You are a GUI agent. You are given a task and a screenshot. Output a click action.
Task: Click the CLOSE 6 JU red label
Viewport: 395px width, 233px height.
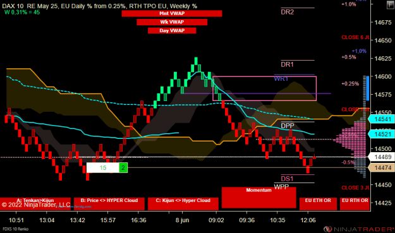(x=355, y=37)
